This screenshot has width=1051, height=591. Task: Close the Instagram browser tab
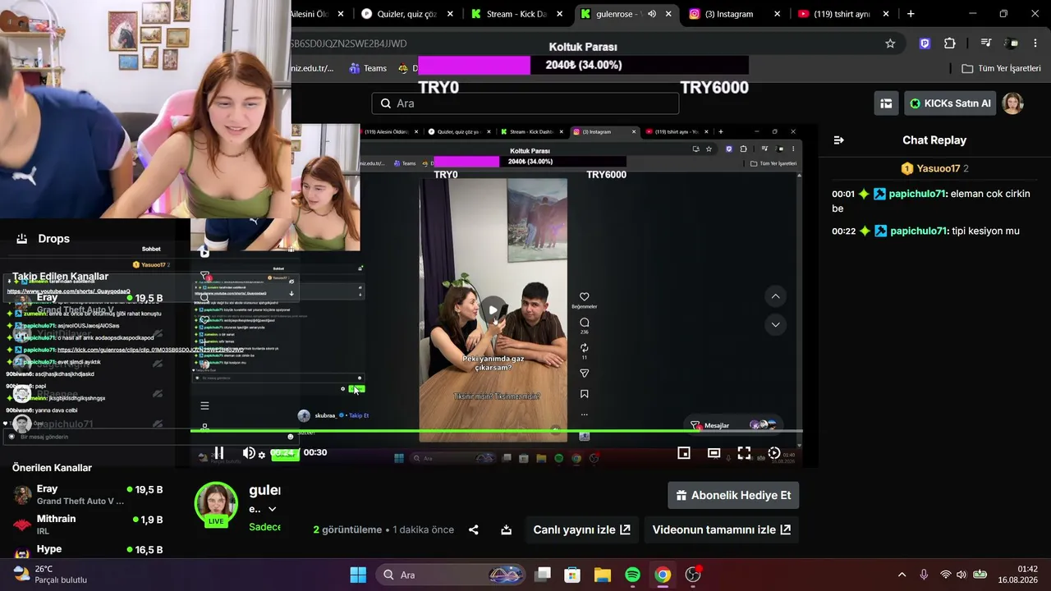(778, 14)
